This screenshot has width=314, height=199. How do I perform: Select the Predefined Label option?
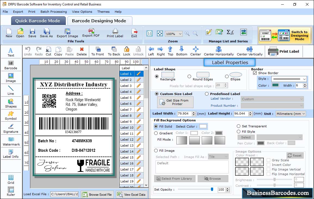point(207,94)
